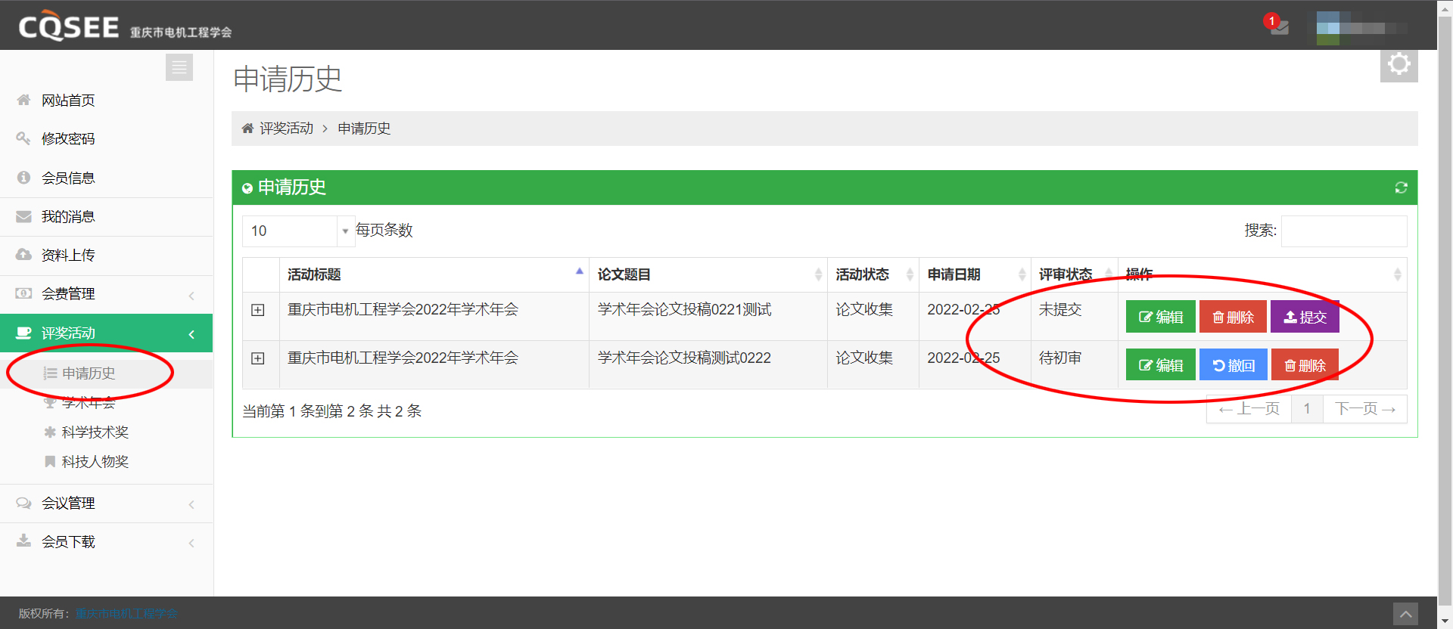Click 评奖活动 breadcrumb link
This screenshot has width=1453, height=629.
pos(286,129)
